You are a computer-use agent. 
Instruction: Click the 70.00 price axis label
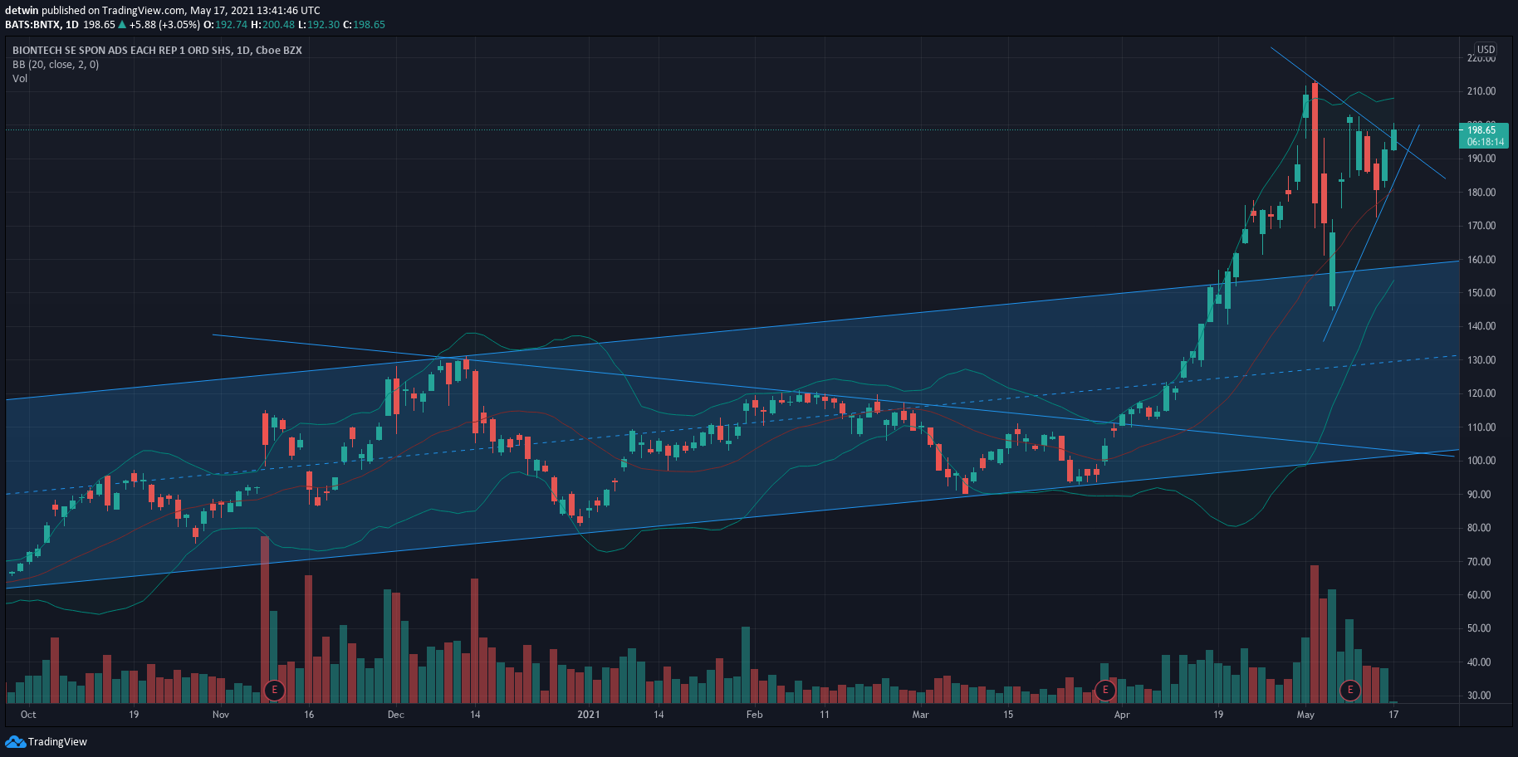click(x=1479, y=562)
